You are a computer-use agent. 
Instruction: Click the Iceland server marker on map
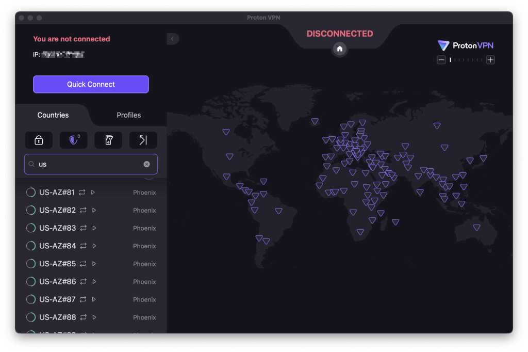click(315, 121)
